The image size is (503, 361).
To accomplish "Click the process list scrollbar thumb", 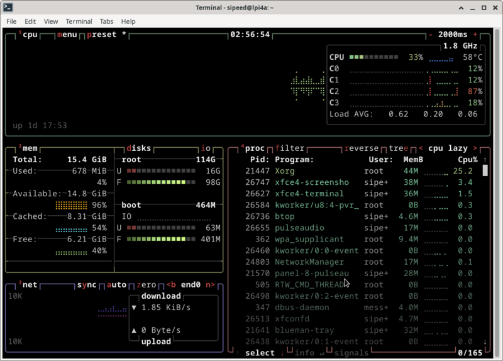I will click(x=485, y=170).
